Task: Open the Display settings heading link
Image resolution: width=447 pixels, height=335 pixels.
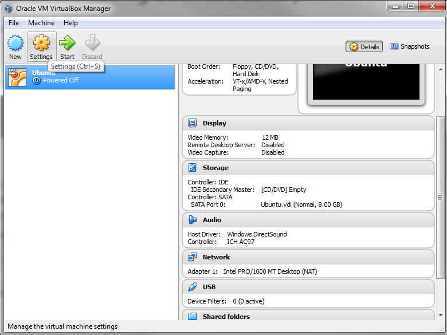Action: click(214, 123)
